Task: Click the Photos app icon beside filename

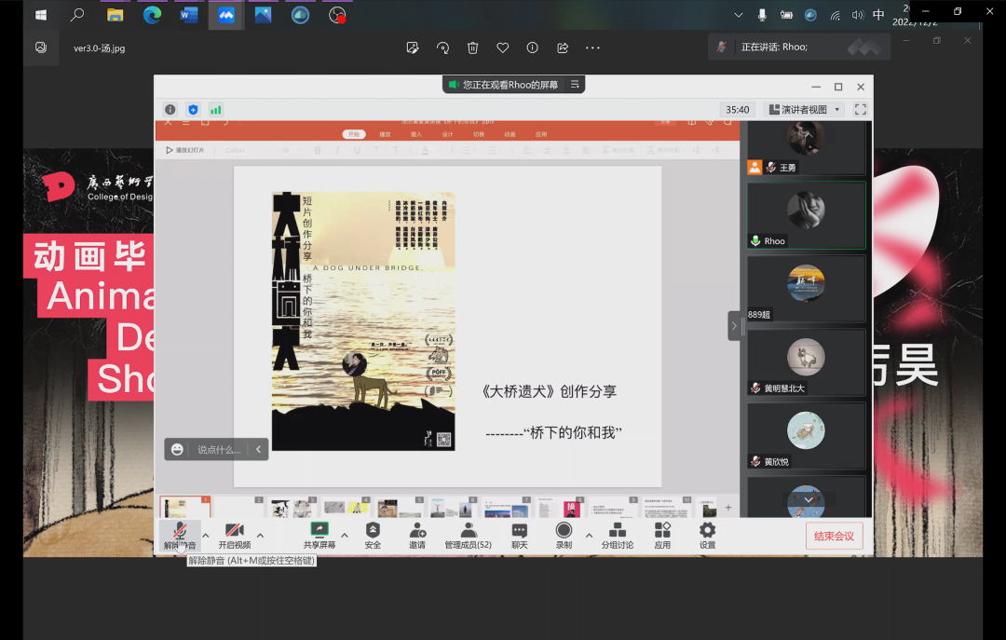Action: pyautogui.click(x=41, y=48)
